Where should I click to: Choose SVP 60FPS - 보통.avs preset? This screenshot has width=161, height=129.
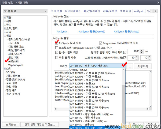pyautogui.click(x=96, y=125)
